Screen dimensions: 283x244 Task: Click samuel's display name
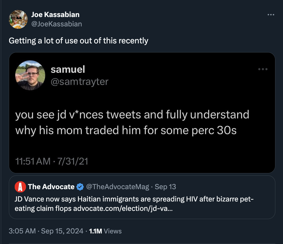68,70
